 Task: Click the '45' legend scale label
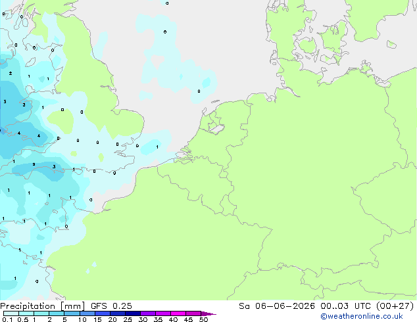click(188, 319)
